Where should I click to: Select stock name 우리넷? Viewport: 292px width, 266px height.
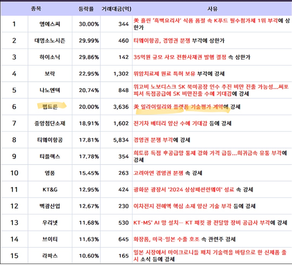50,223
